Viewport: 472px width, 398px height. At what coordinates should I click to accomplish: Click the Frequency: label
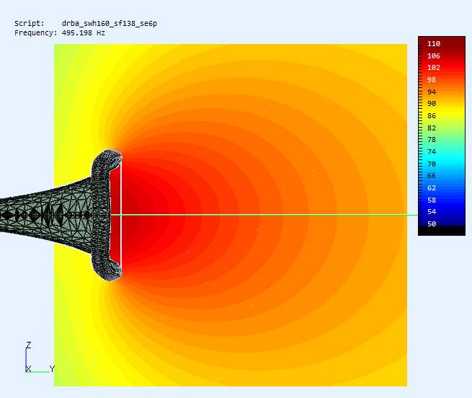pos(35,33)
